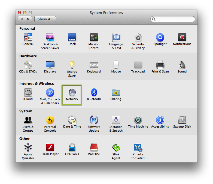Click the magnifier icon in search field

(154, 19)
